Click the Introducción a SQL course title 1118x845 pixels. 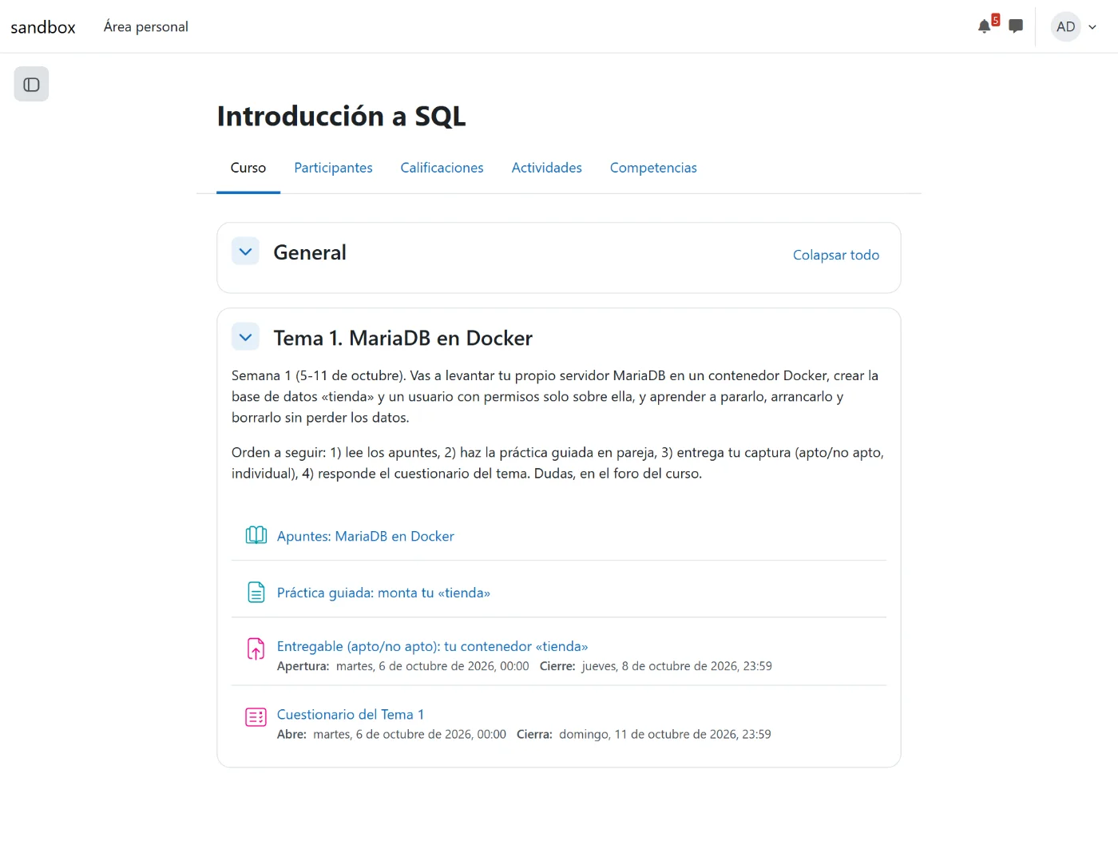pyautogui.click(x=341, y=117)
